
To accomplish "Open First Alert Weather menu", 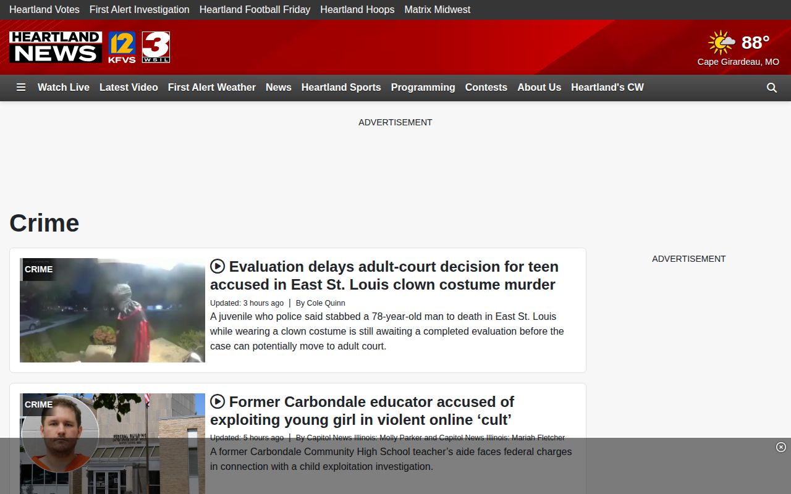I will point(212,88).
